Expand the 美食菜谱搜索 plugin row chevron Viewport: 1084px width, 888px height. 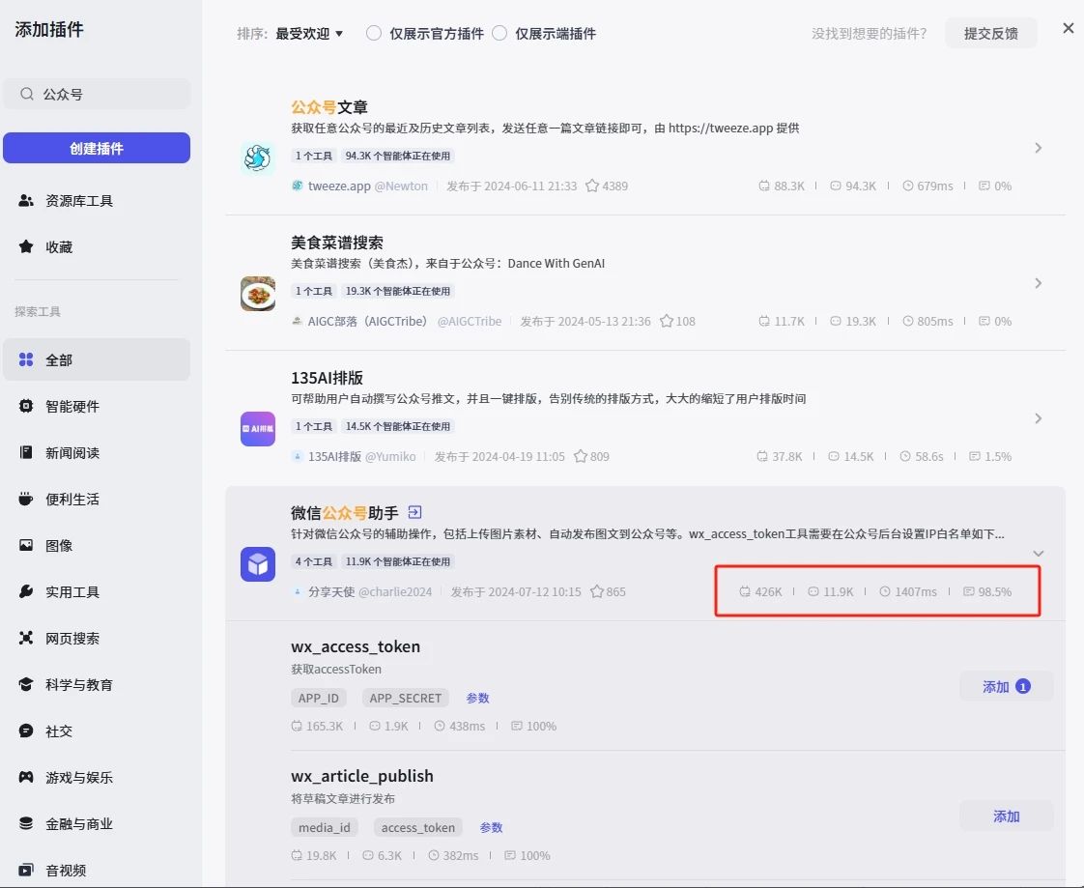click(x=1038, y=283)
